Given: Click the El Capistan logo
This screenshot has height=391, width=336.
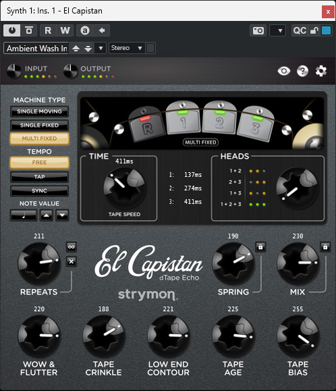Looking at the screenshot, I should (149, 263).
